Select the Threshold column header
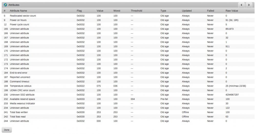Image resolution: width=256 pixels, height=134 pixels. (x=136, y=11)
